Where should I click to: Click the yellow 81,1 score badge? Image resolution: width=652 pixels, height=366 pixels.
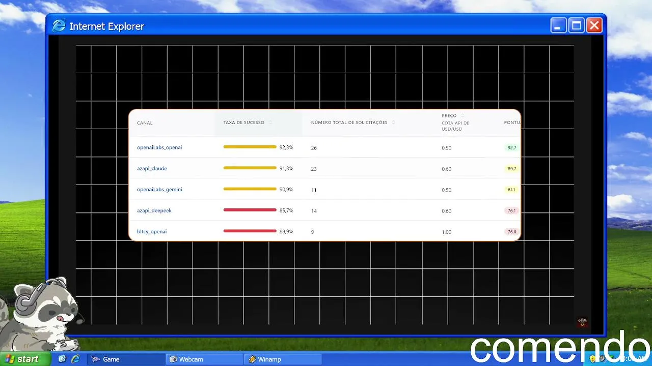(x=511, y=190)
